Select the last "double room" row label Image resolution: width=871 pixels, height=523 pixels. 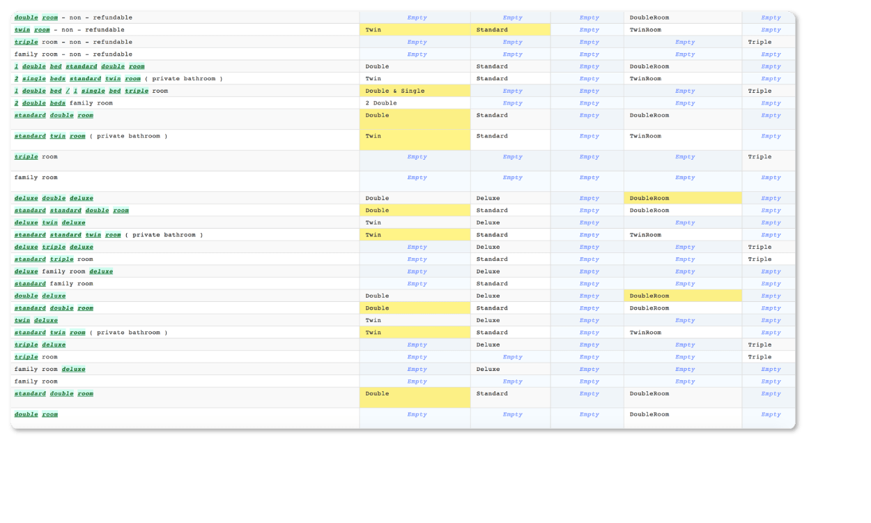(x=36, y=414)
